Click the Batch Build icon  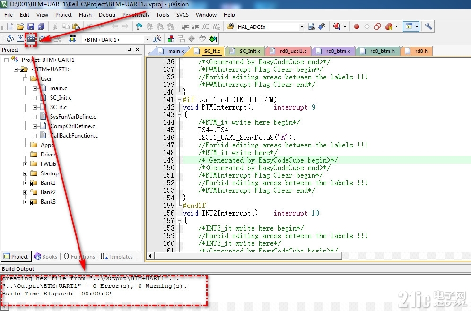[x=43, y=38]
